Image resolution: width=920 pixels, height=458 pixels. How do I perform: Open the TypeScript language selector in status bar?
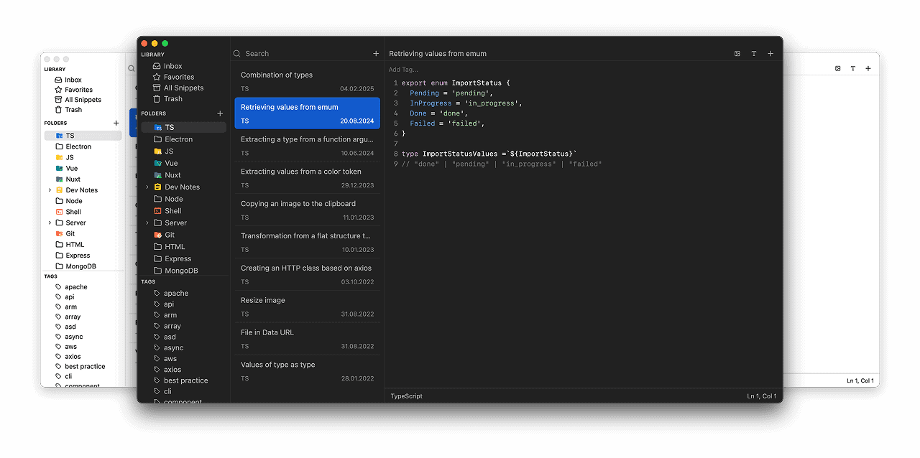406,396
